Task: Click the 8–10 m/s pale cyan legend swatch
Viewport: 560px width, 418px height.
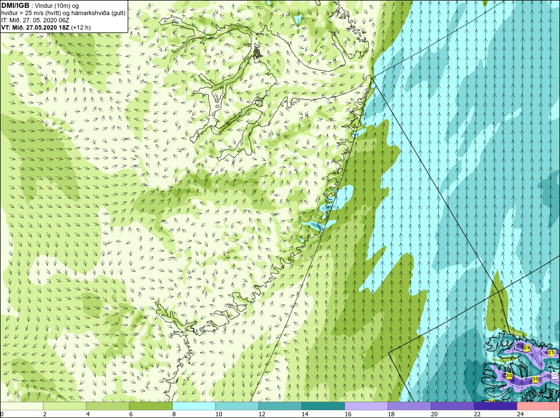Action: point(194,406)
